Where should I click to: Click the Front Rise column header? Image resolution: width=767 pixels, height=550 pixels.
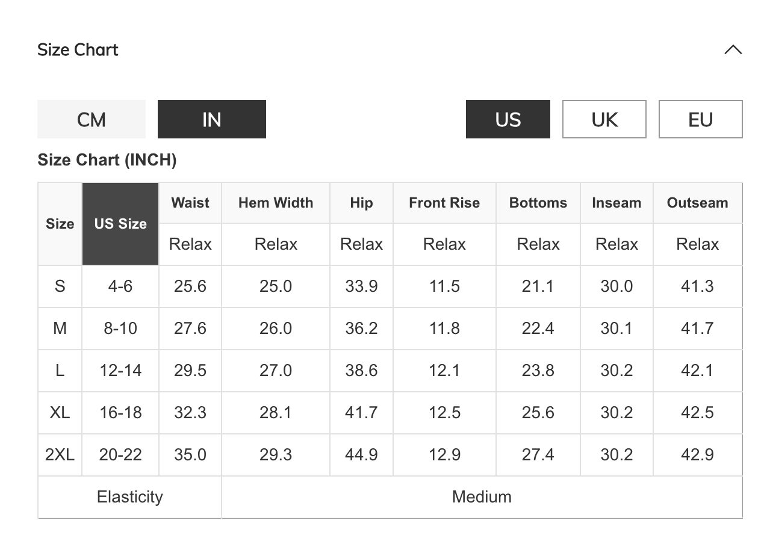[x=444, y=203]
